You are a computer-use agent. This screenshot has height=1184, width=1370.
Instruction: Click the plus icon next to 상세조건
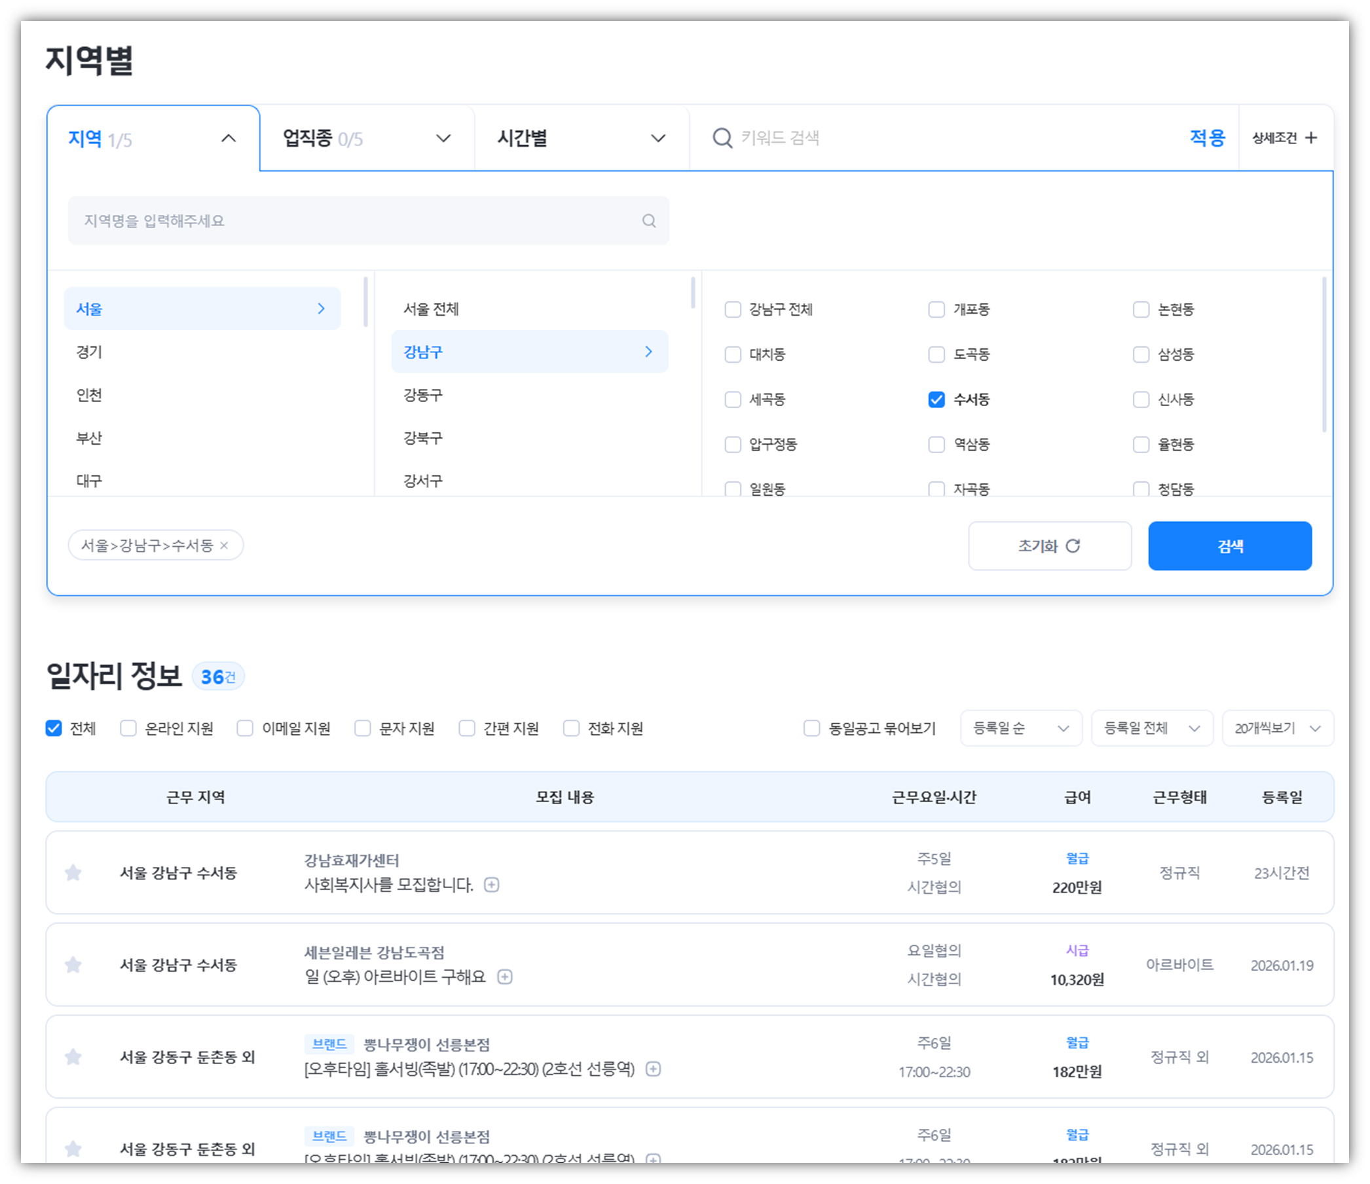[x=1311, y=138]
